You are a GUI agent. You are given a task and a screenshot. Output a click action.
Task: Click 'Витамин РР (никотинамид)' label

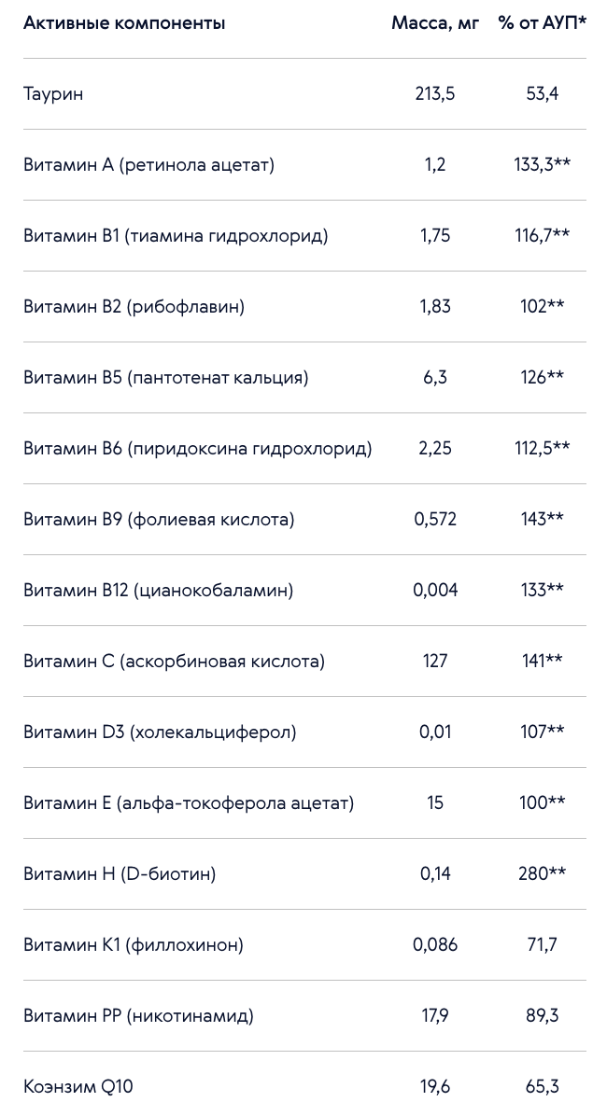pyautogui.click(x=138, y=1015)
